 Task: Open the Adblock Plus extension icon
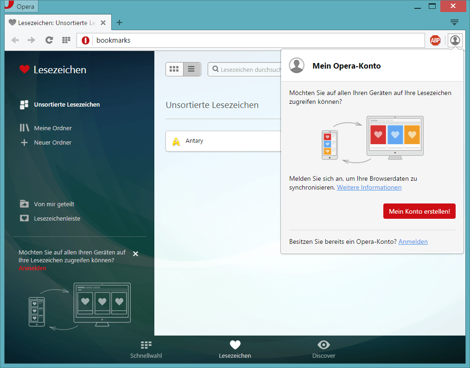pos(435,40)
